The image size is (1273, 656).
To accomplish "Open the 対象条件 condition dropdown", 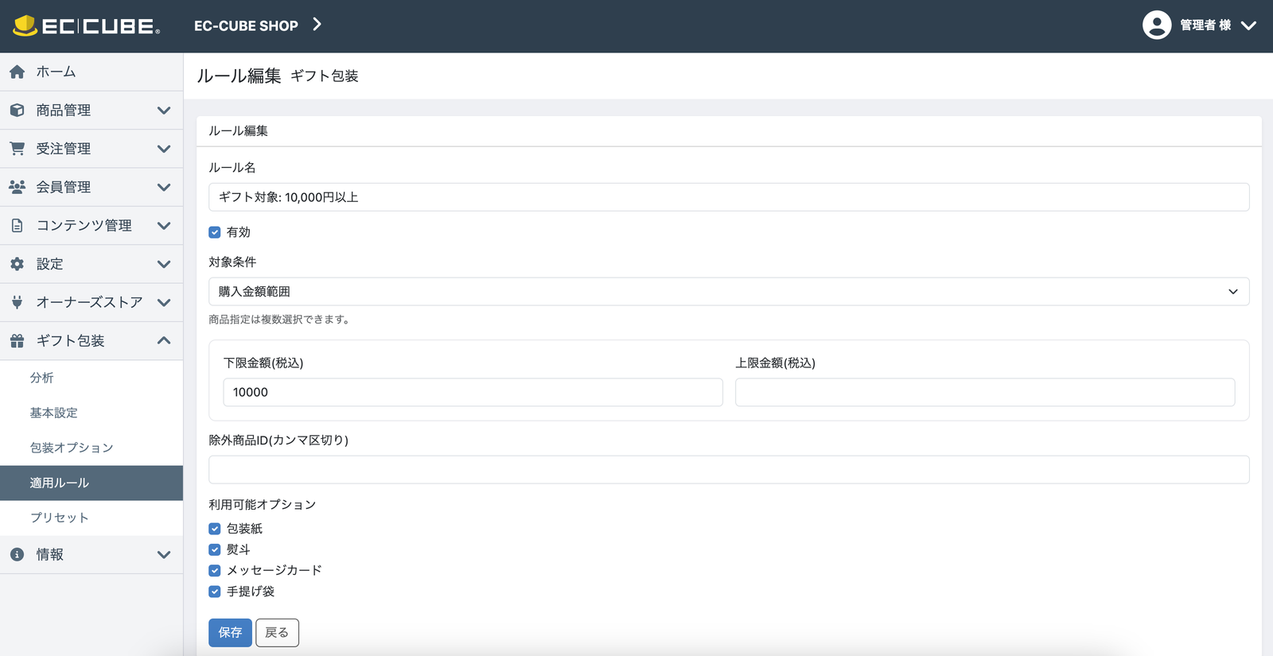I will pos(728,292).
